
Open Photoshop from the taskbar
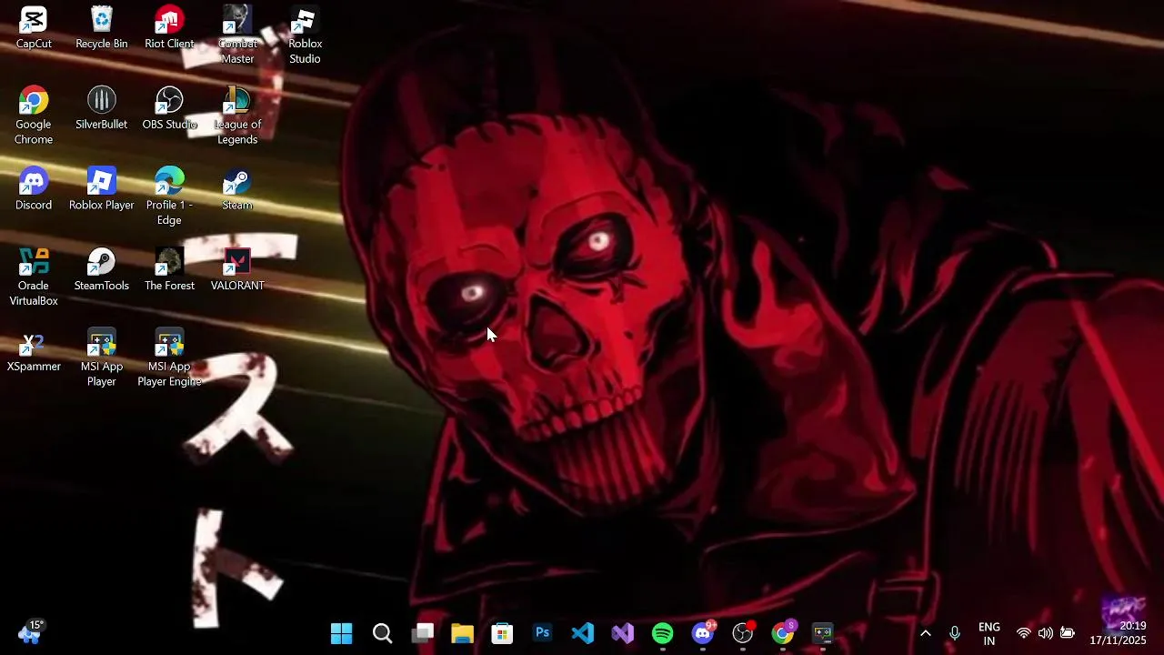click(x=543, y=633)
